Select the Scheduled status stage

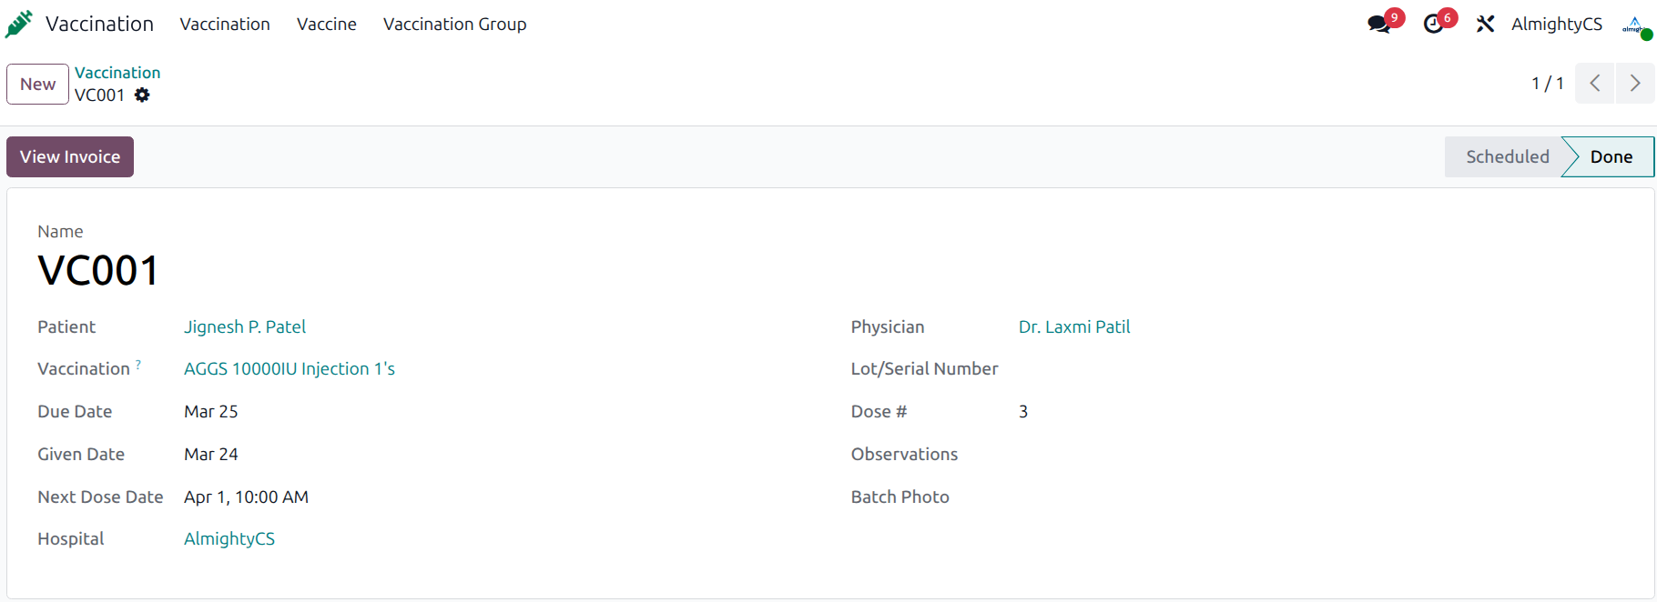[1507, 157]
